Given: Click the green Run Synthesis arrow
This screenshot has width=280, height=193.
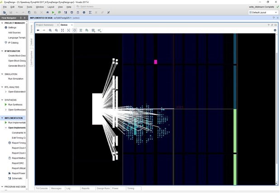Looking at the screenshot, I should click(x=5, y=104).
